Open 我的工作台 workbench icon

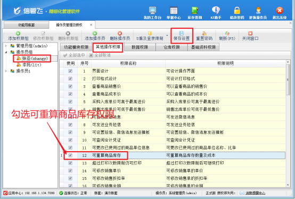(x=153, y=11)
